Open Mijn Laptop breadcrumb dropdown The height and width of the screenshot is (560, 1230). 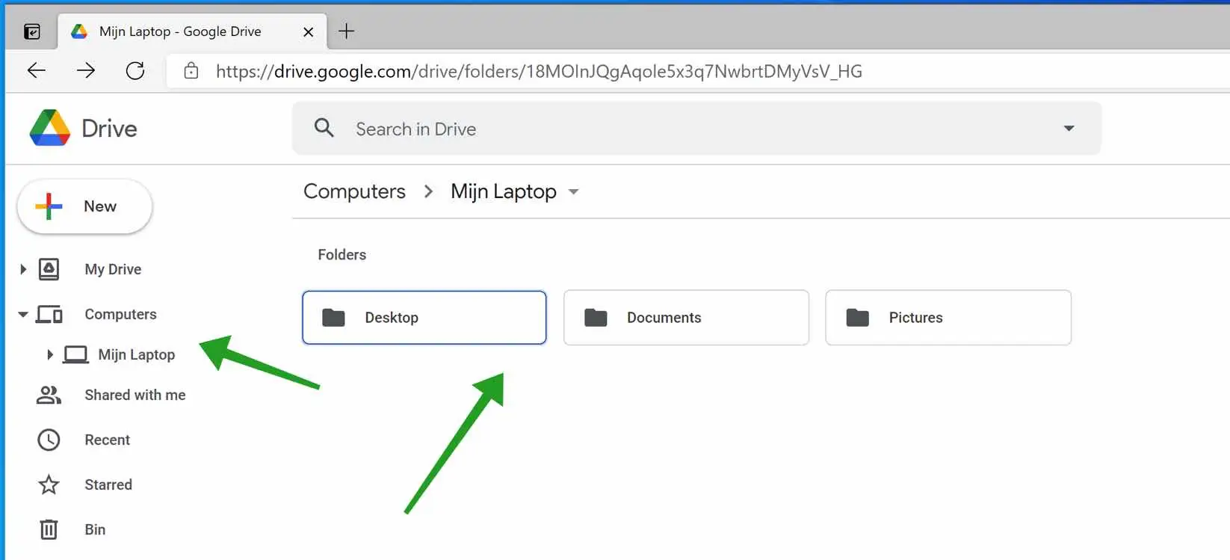pos(574,192)
